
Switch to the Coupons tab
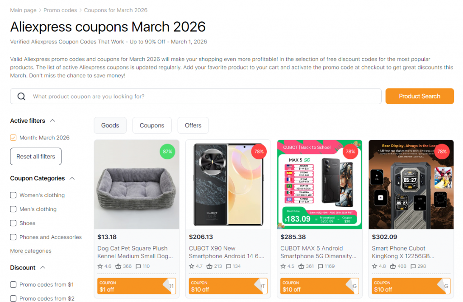(x=152, y=125)
